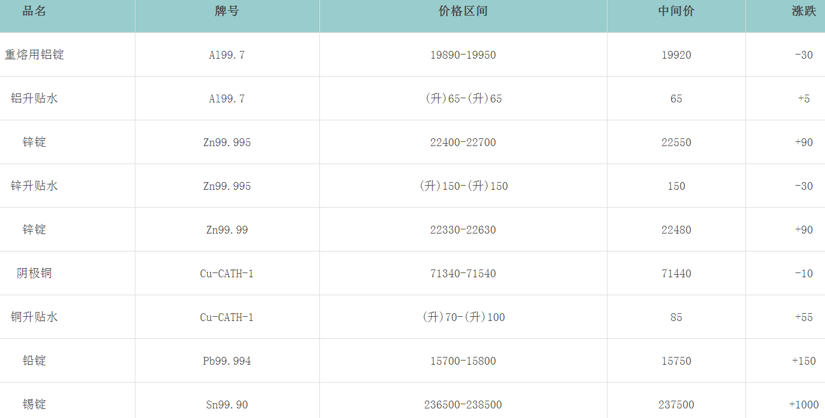Click the middle price 22550

676,143
